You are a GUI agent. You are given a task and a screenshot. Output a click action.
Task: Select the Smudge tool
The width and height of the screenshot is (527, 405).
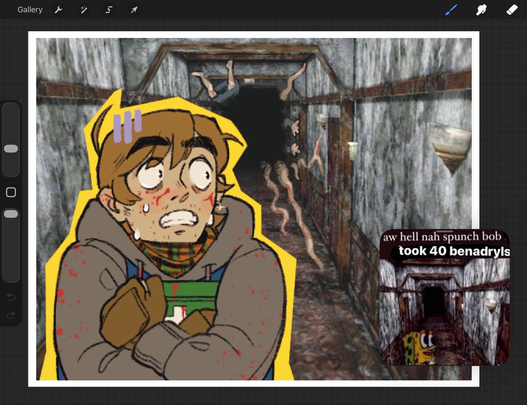click(x=482, y=10)
